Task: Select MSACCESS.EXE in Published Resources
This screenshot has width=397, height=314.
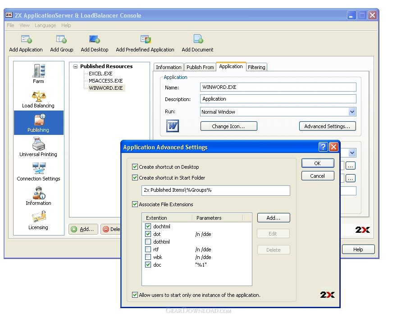Action: coord(105,81)
